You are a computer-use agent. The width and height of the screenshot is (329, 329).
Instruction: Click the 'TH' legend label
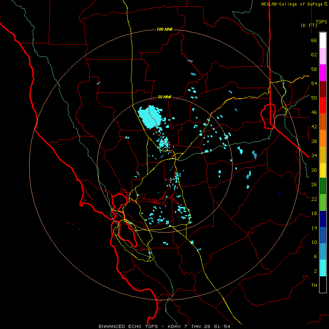coord(314,285)
